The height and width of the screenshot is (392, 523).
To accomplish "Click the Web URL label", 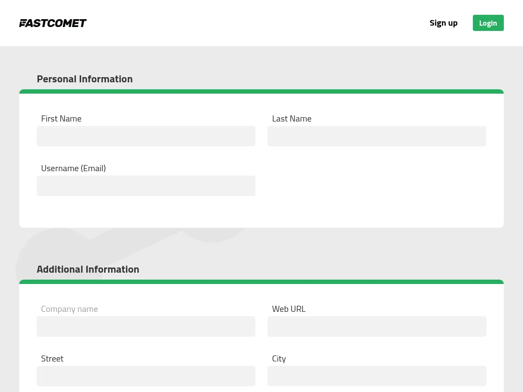I will point(289,308).
